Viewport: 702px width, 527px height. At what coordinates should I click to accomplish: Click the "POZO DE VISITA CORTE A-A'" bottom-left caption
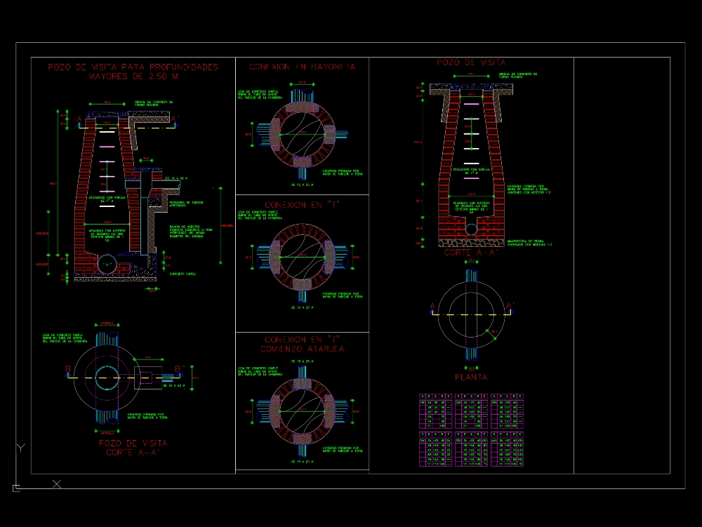click(133, 448)
